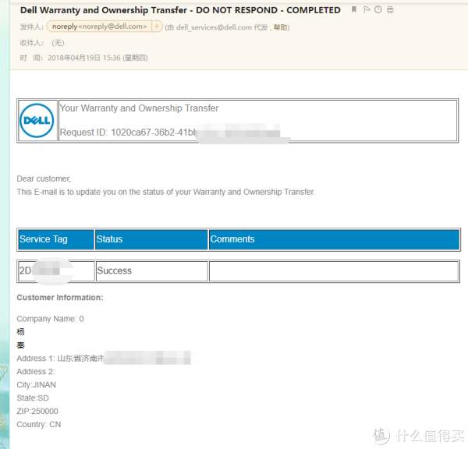Click the clock reminder icon in the header
This screenshot has height=449, width=468.
click(x=378, y=10)
